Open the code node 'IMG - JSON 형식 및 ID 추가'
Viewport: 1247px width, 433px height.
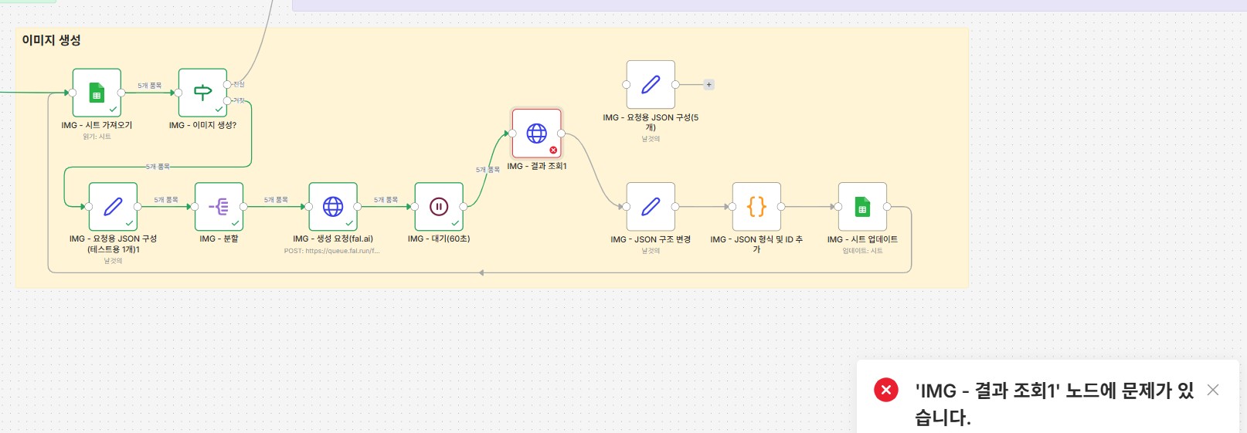coord(756,206)
